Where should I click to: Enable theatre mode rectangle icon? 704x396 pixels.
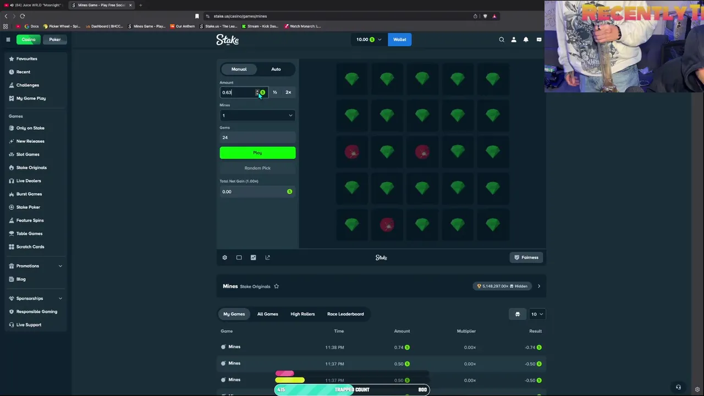point(239,257)
